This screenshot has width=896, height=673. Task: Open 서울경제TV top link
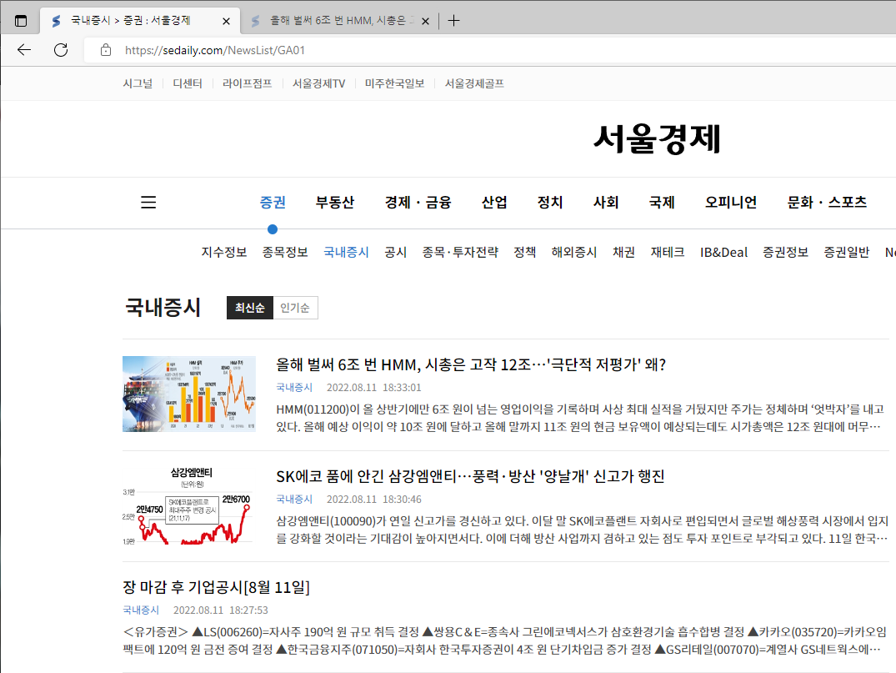(x=319, y=83)
